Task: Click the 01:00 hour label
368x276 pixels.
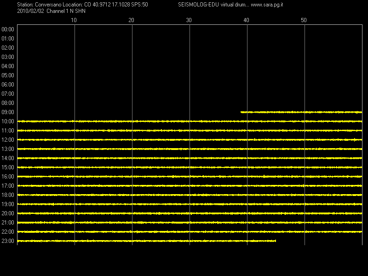Action: (8, 39)
